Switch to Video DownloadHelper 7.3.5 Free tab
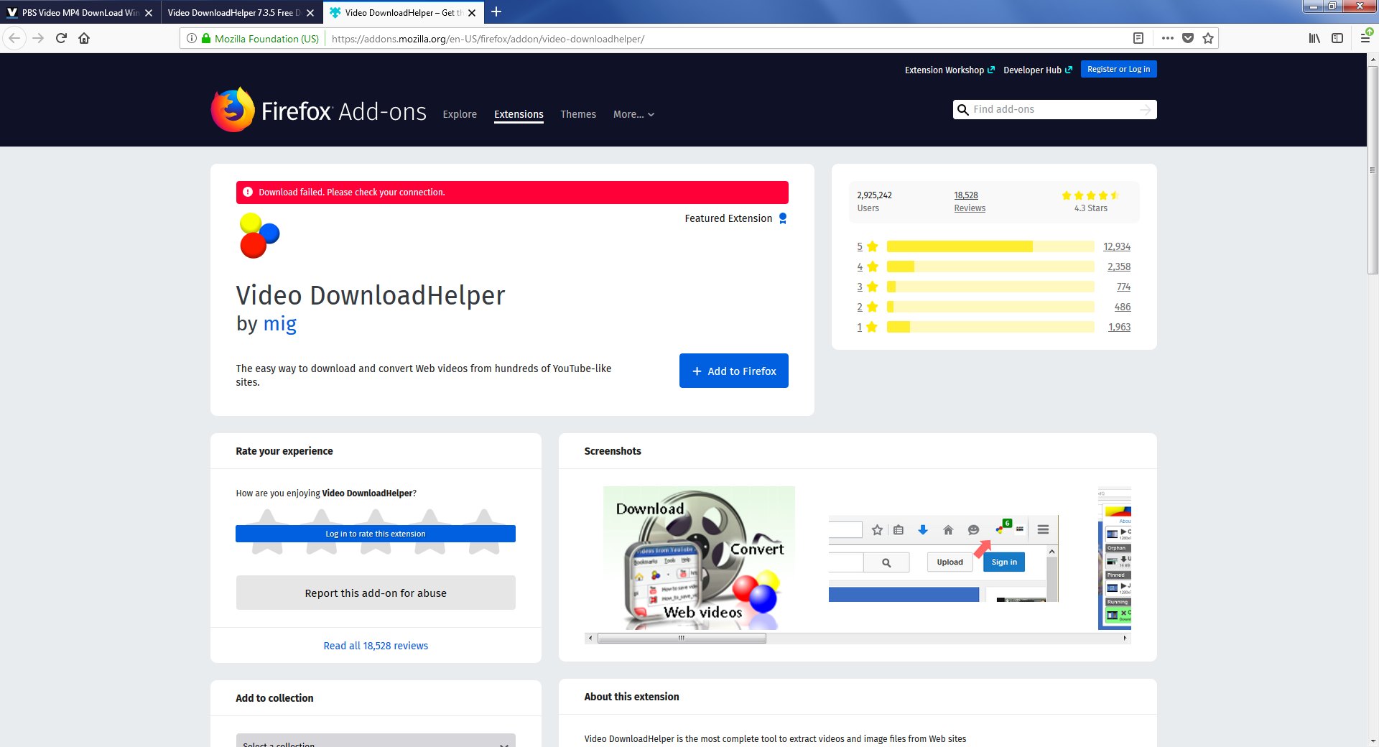 [x=241, y=13]
